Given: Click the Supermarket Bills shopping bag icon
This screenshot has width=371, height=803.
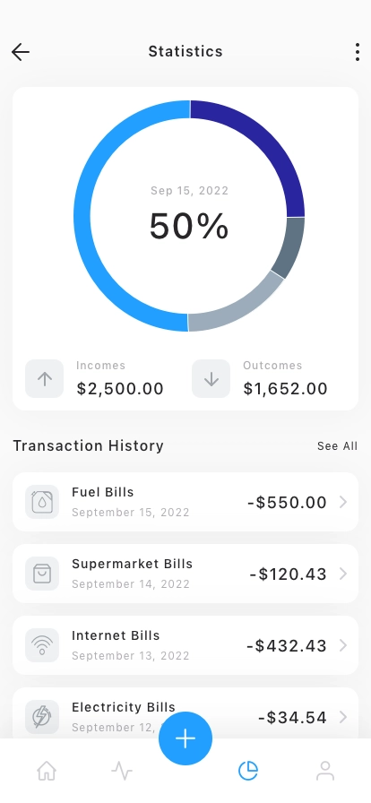Looking at the screenshot, I should tap(42, 574).
